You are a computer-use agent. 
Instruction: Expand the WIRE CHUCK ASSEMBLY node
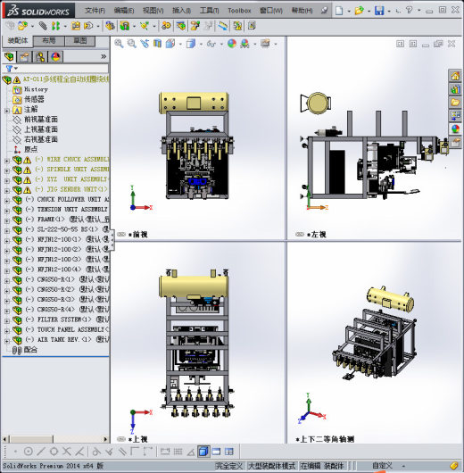(x=7, y=161)
